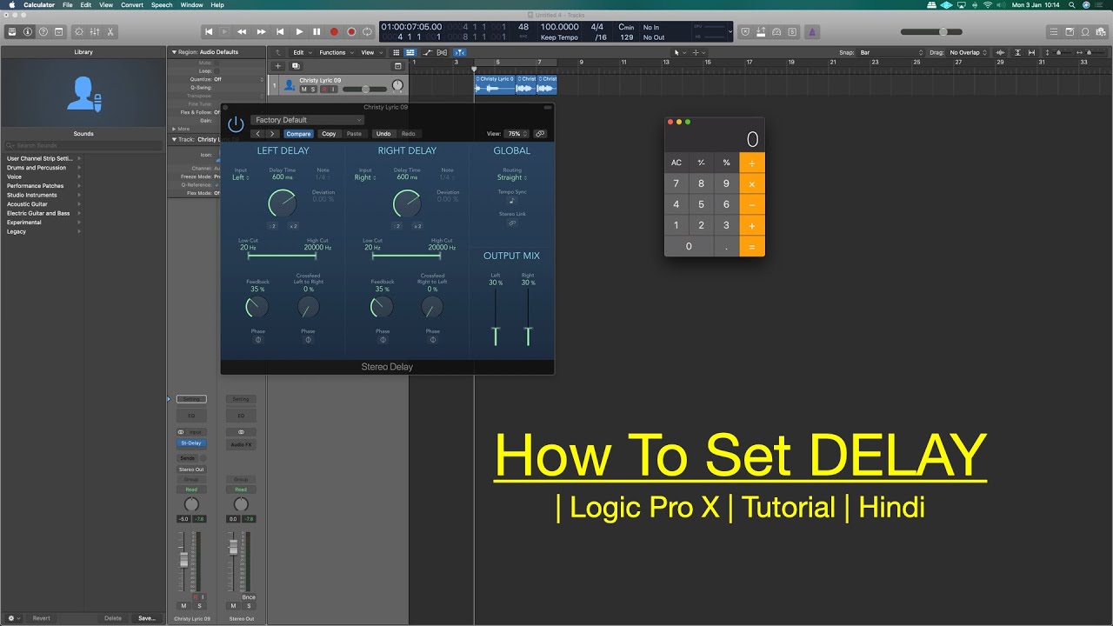The width and height of the screenshot is (1113, 626).
Task: Click the Duplicate Track icon
Action: click(x=296, y=66)
